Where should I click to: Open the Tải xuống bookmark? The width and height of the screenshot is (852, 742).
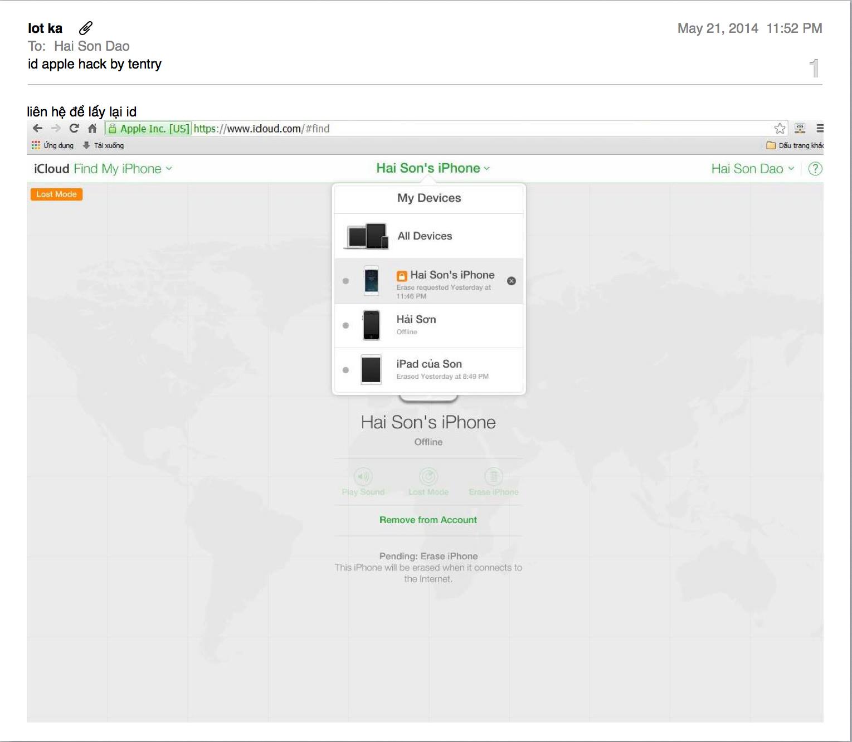pos(103,145)
